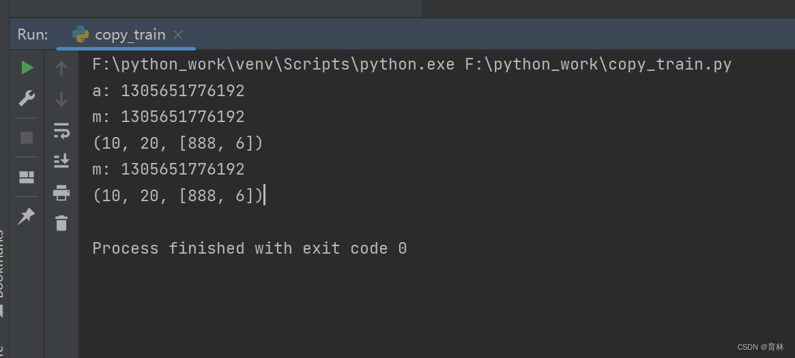Open run configuration wrench settings
795x358 pixels.
27,99
